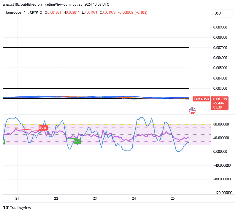Click date 25 on time axis

(173, 198)
